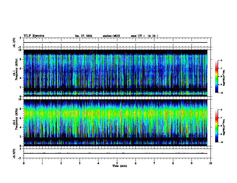The image size is (237, 183).
Task: Click inside the ch.2 spectrogram panel
Action: (x=116, y=123)
